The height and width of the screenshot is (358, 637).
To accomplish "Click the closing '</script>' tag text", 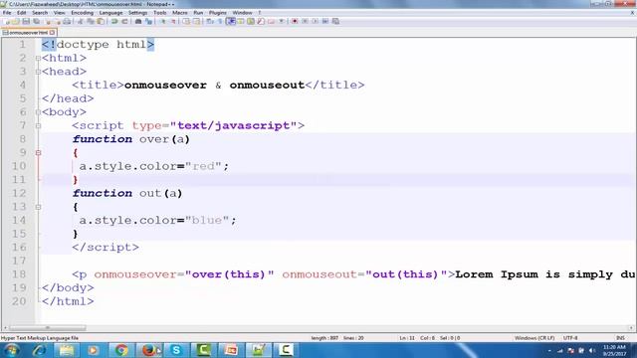I will point(106,248).
